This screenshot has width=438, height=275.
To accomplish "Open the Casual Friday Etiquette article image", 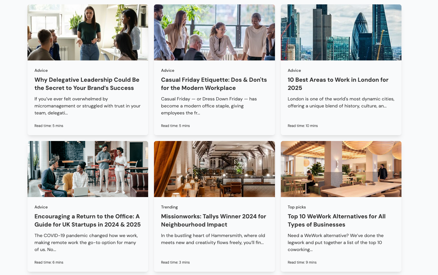I will click(214, 32).
